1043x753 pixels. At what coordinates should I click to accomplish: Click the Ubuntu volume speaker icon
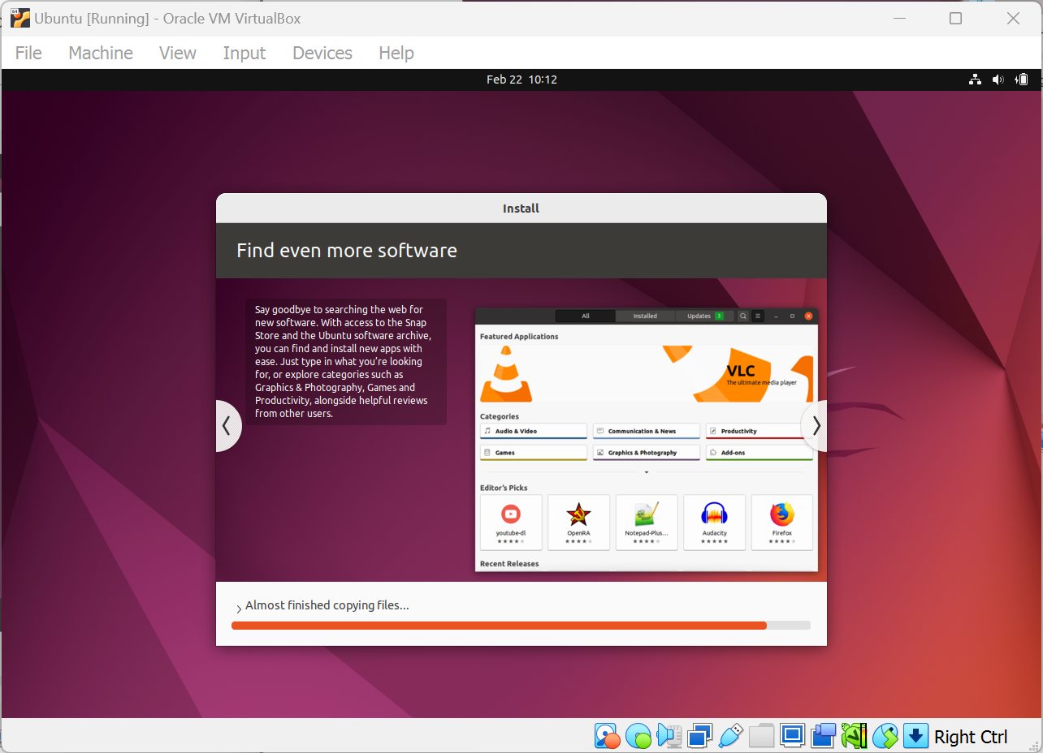(x=998, y=80)
